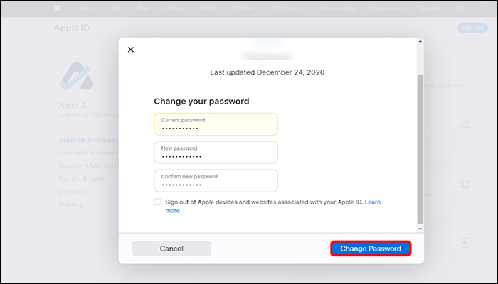Enable sign out of Apple devices checkbox
This screenshot has height=284, width=498.
[158, 202]
